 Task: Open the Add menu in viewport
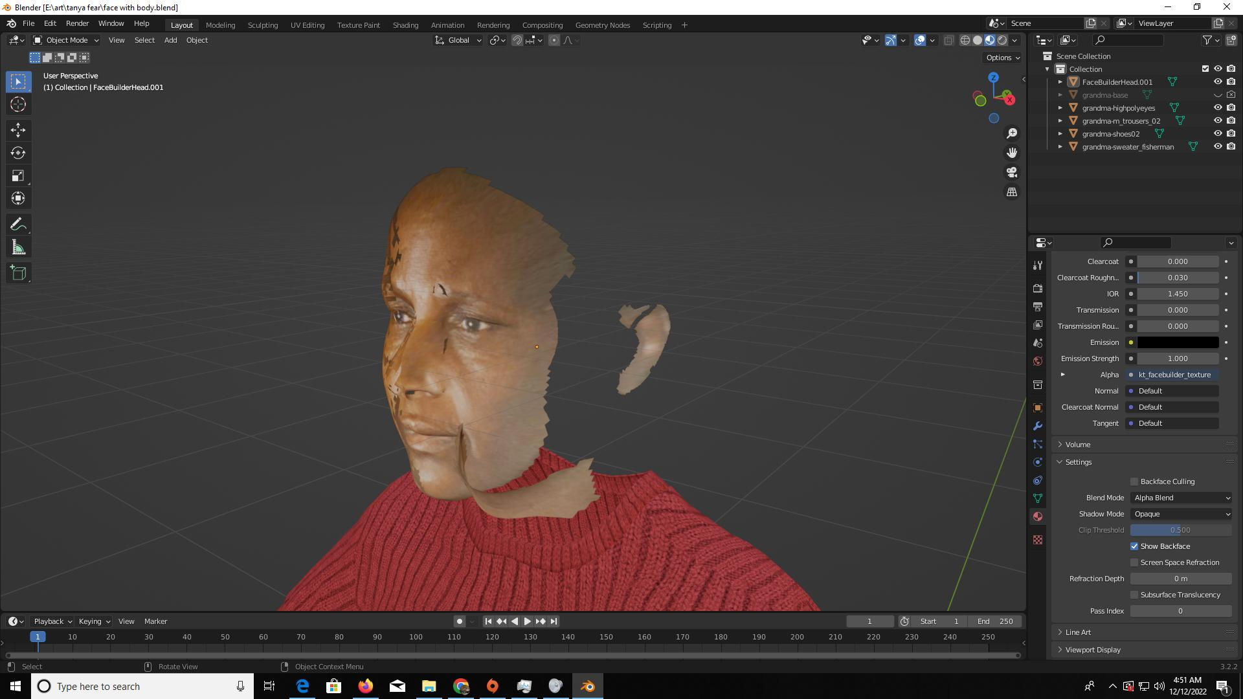(170, 40)
